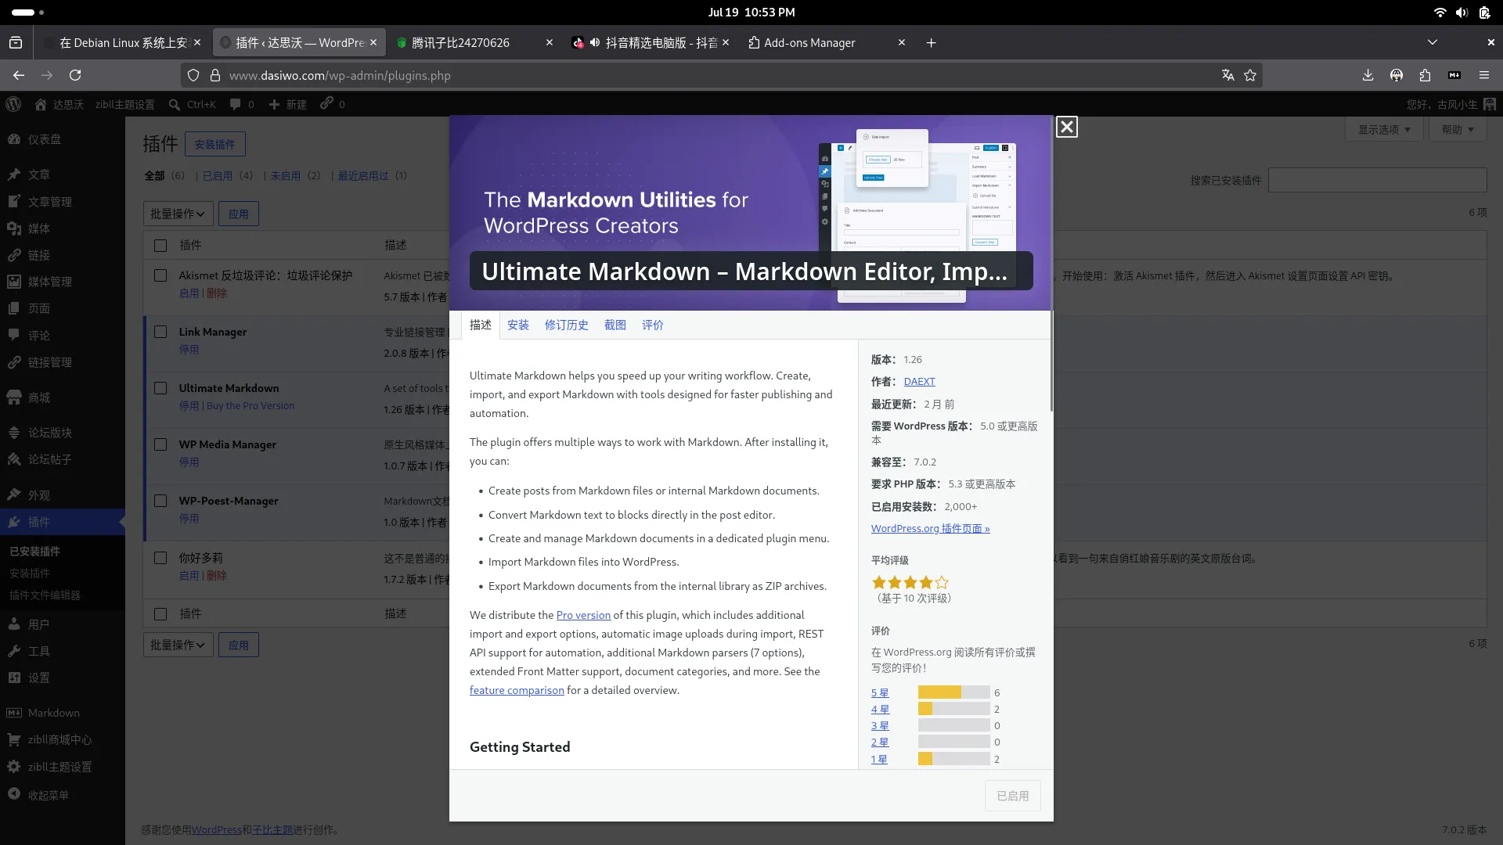This screenshot has height=845, width=1503.
Task: Tick the WP-Poest-Manager checkbox
Action: 160,501
